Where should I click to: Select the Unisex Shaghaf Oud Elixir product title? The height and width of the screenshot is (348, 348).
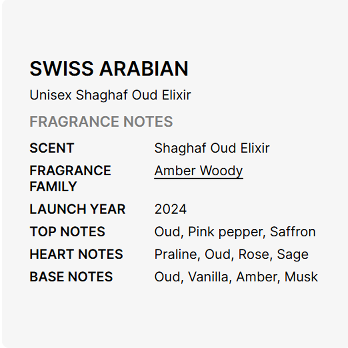click(110, 95)
